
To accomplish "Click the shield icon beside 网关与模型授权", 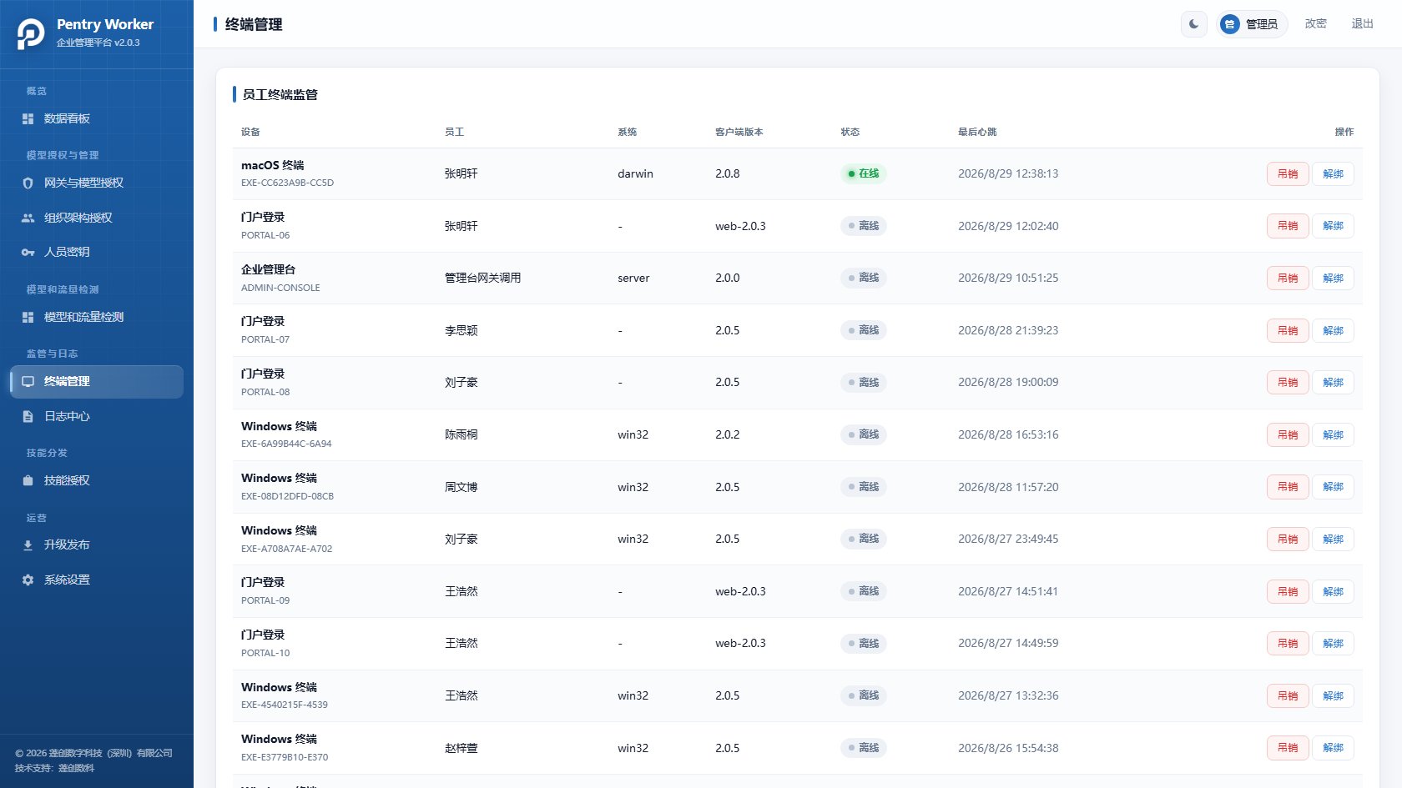I will point(28,183).
